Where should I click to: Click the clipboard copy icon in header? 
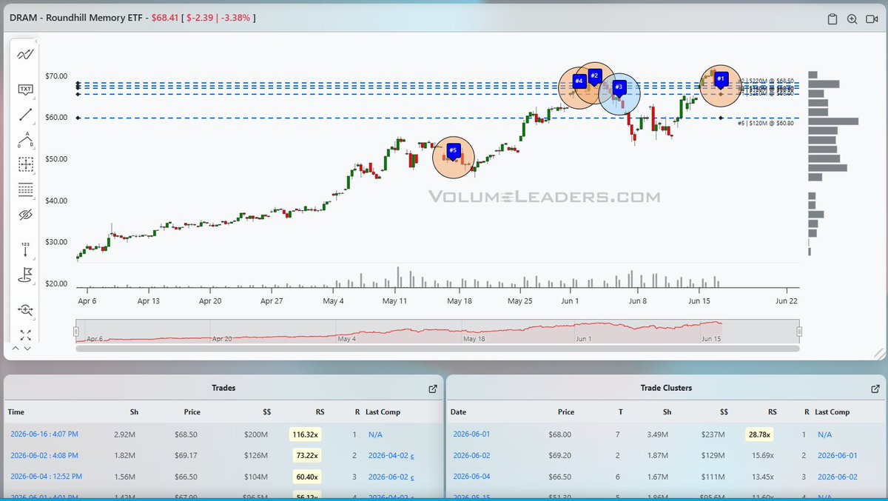coord(832,19)
